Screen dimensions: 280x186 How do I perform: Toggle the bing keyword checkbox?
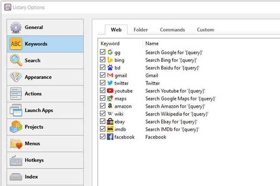pyautogui.click(x=103, y=60)
